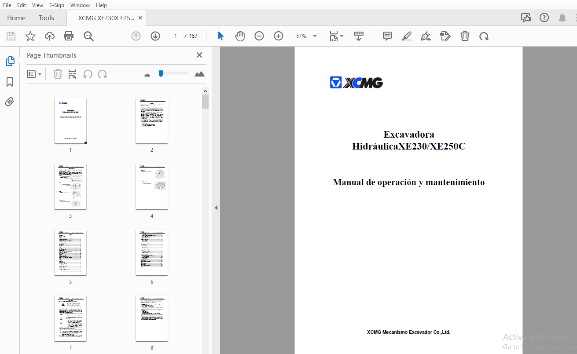The height and width of the screenshot is (354, 577).
Task: Select page 1 thumbnail
Action: coord(70,120)
